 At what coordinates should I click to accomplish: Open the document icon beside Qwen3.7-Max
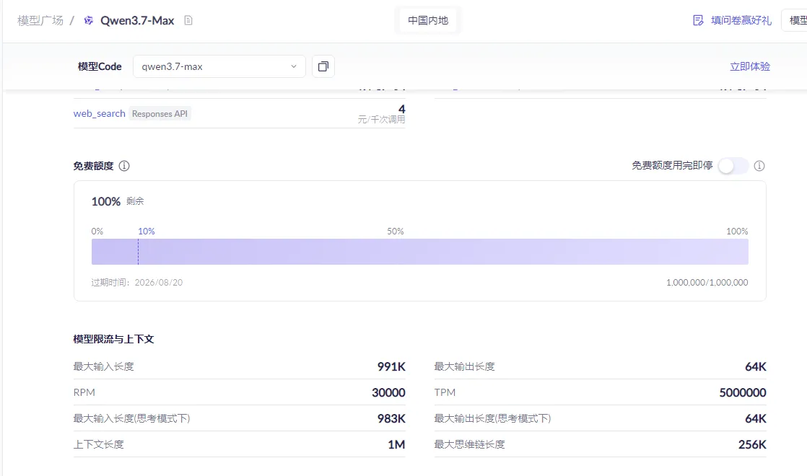point(188,21)
